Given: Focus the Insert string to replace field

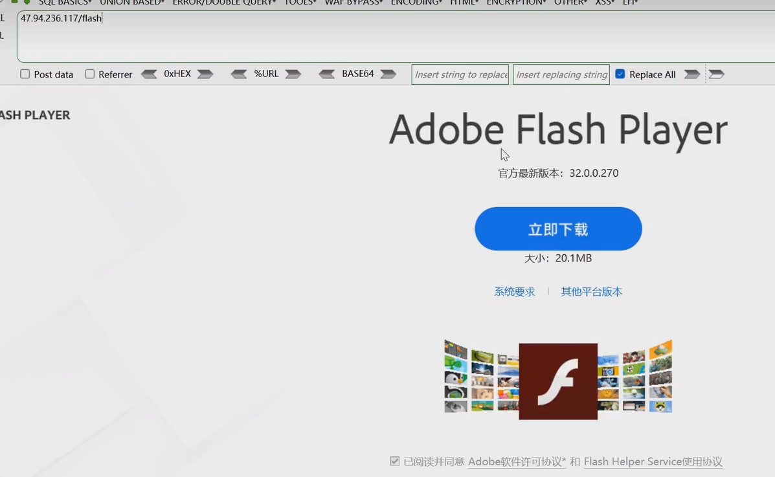Looking at the screenshot, I should (x=460, y=74).
